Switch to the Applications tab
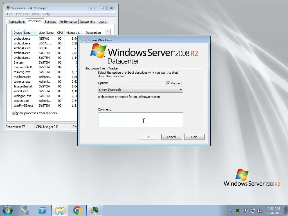The image size is (288, 216). click(17, 22)
